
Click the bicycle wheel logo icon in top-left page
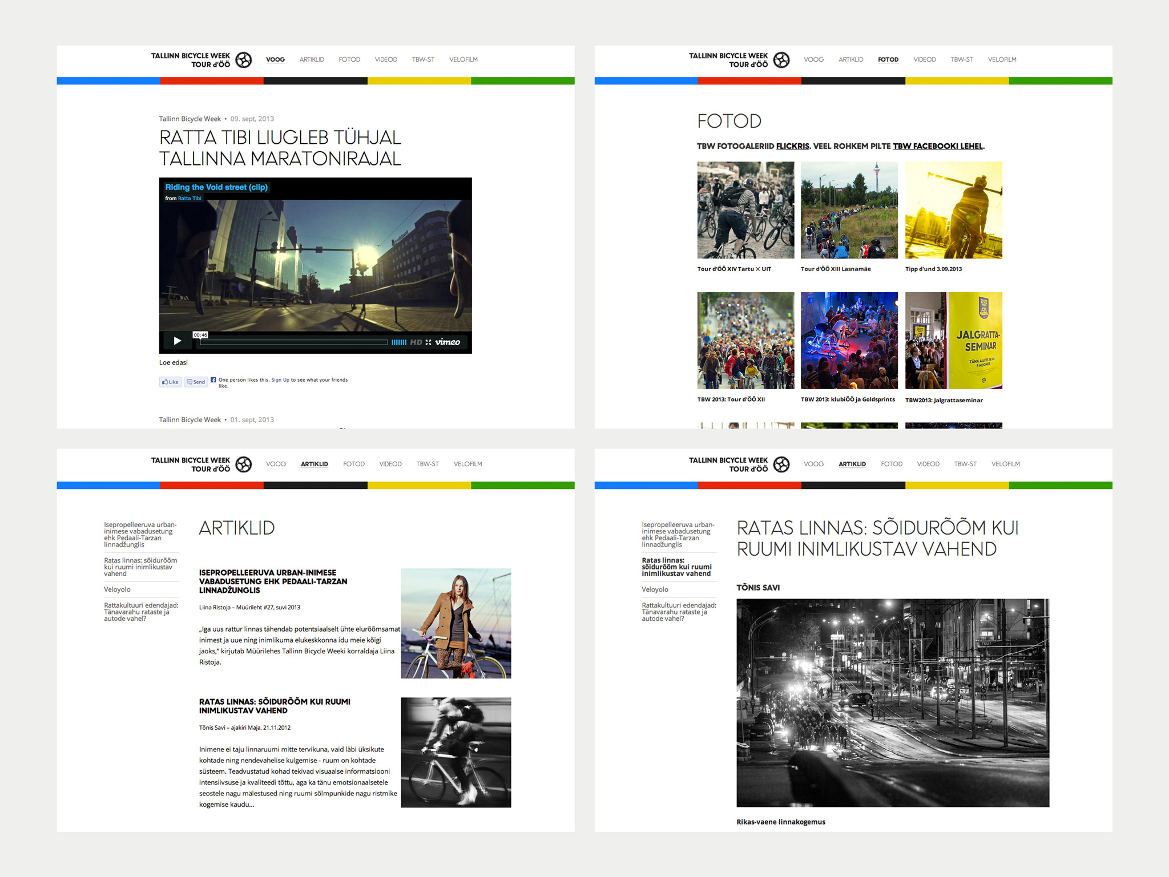tap(244, 60)
